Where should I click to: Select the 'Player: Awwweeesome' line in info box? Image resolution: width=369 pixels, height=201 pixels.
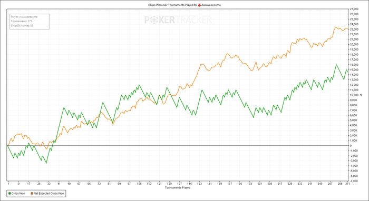click(24, 17)
